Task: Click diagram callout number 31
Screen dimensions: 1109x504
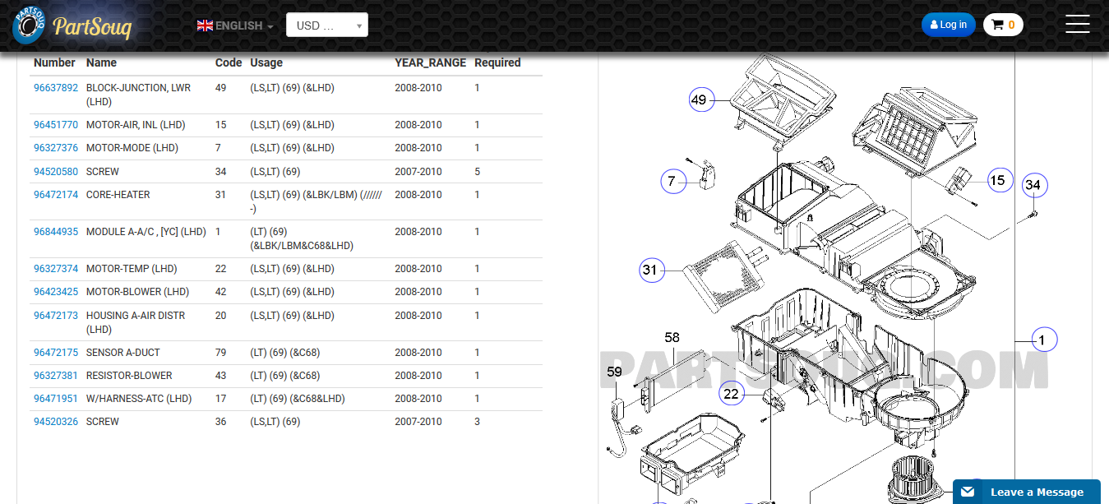Action: 651,270
